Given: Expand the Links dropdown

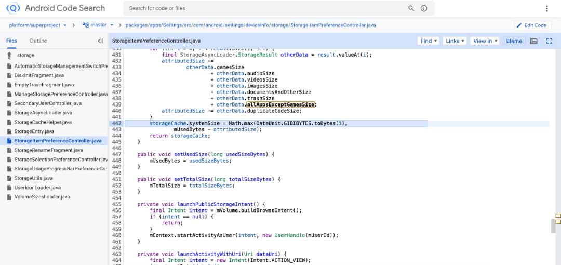Looking at the screenshot, I should point(455,41).
